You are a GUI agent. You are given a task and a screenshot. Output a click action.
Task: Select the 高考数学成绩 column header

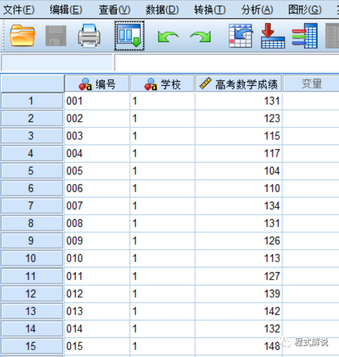coord(238,84)
